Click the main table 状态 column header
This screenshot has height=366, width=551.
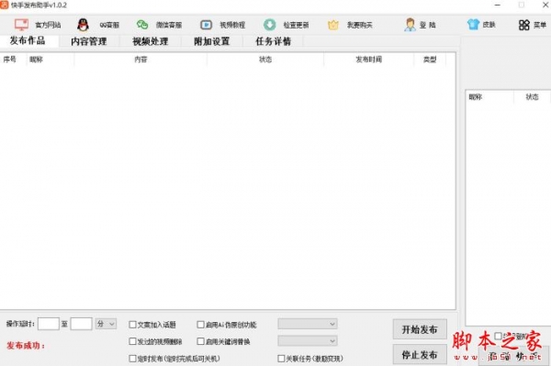coord(265,60)
